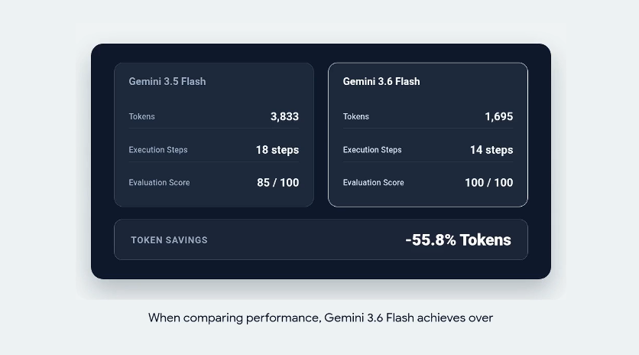Click Execution Steps label in 3.6 Flash card
The height and width of the screenshot is (355, 639).
(372, 150)
